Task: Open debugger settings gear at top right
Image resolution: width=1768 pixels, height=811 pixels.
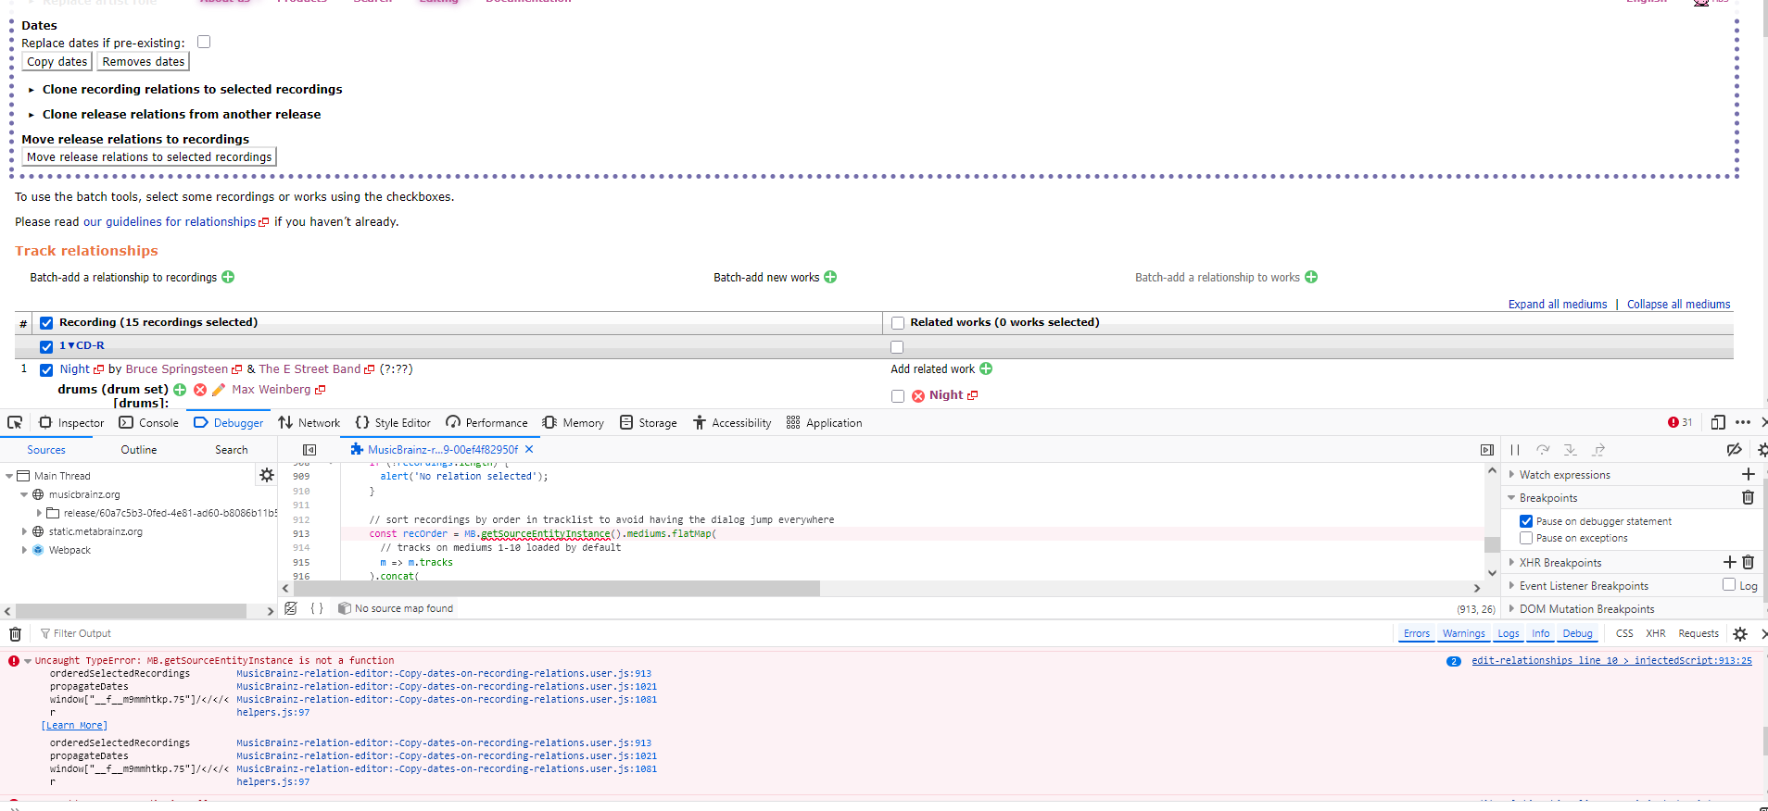Action: pyautogui.click(x=1762, y=450)
